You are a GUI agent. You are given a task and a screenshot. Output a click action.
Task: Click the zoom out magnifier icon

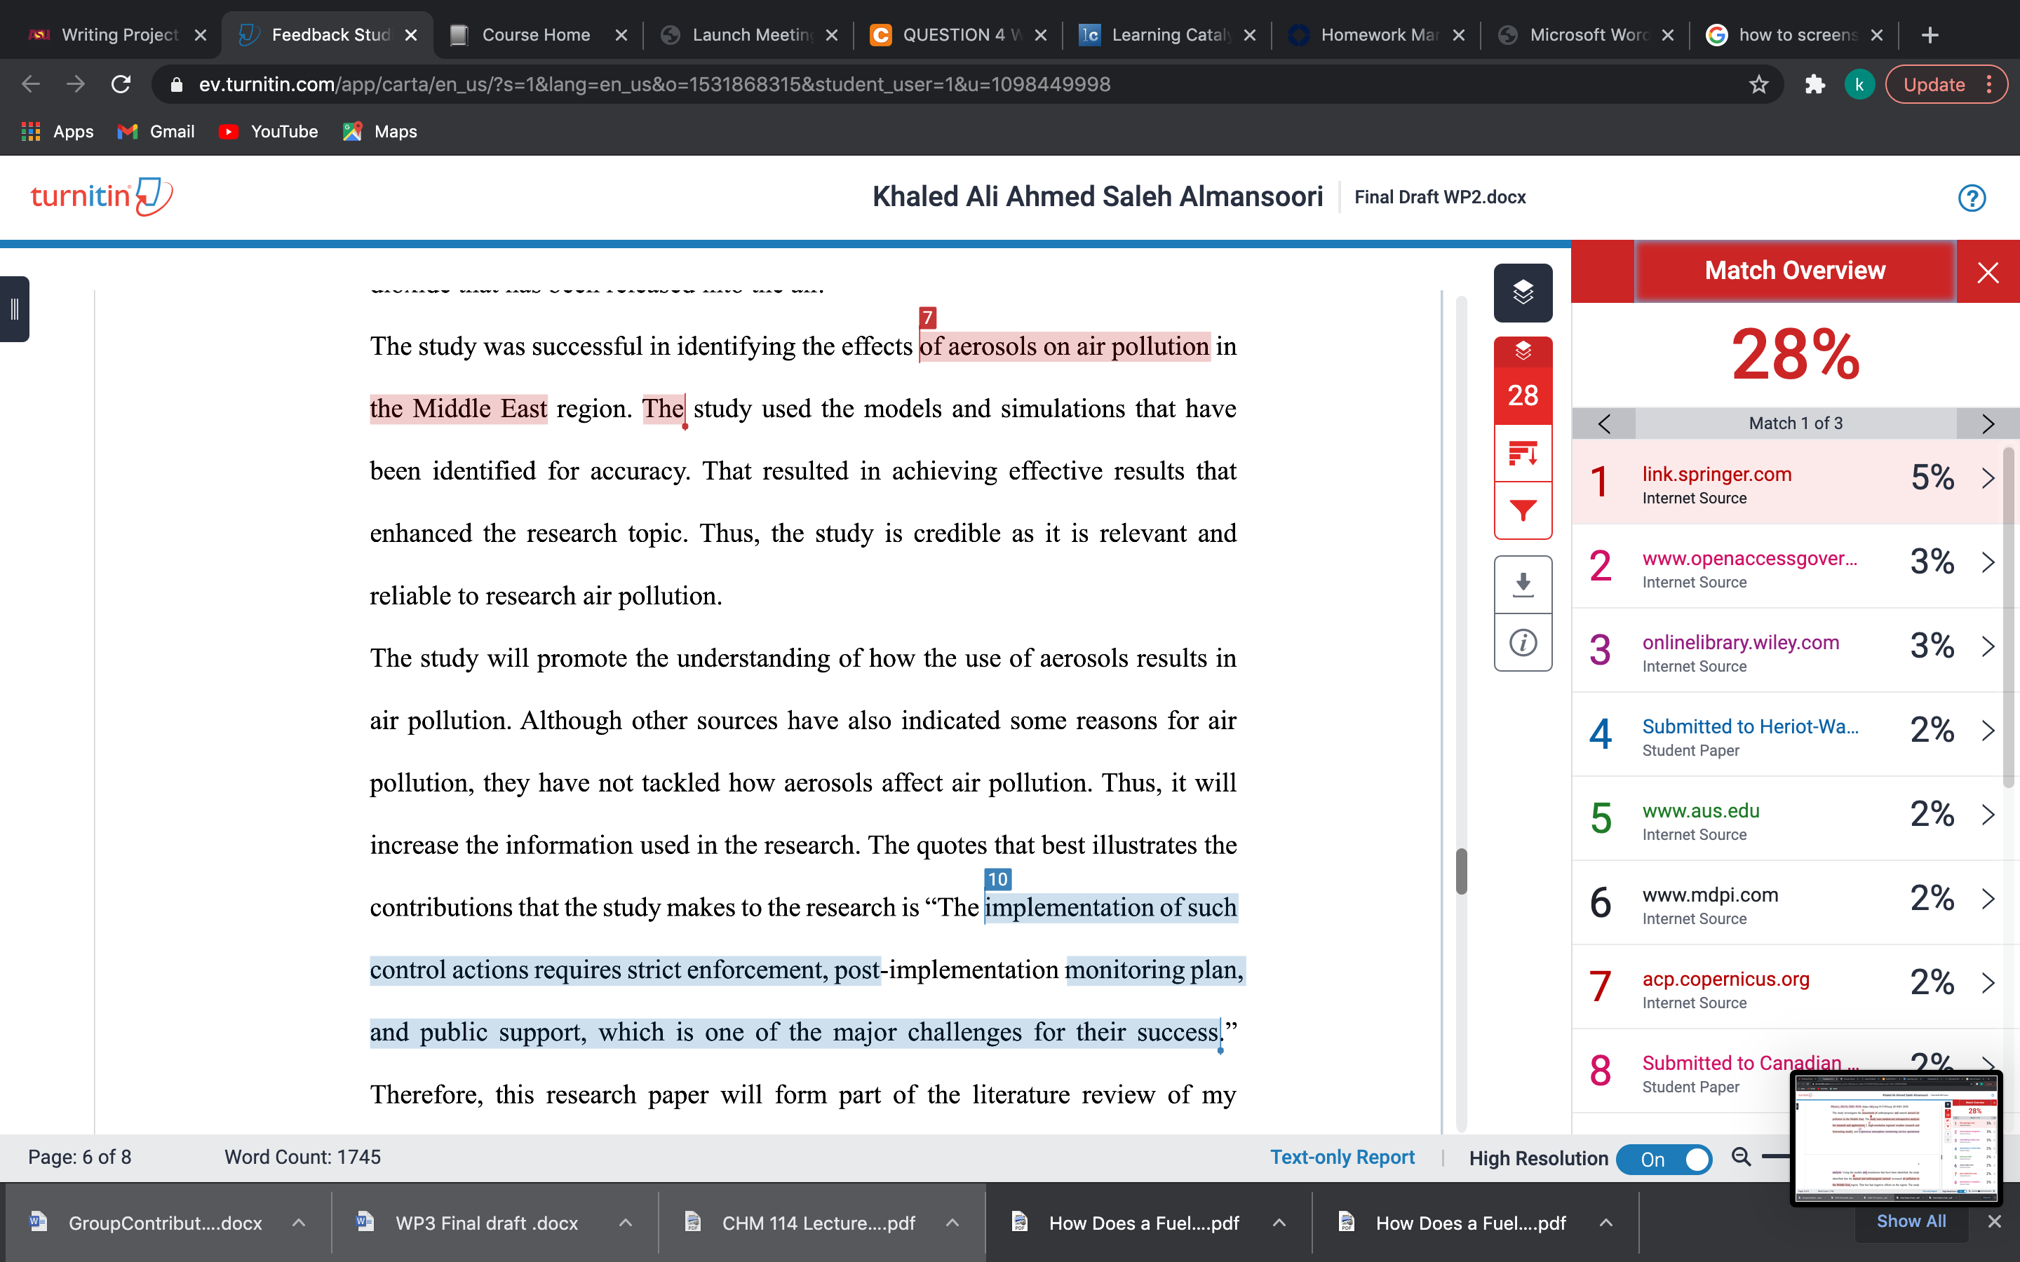pos(1742,1157)
